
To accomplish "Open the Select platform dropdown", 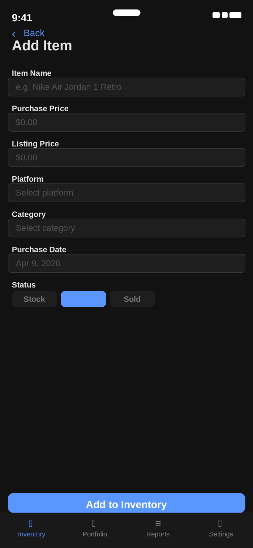I will click(x=126, y=193).
